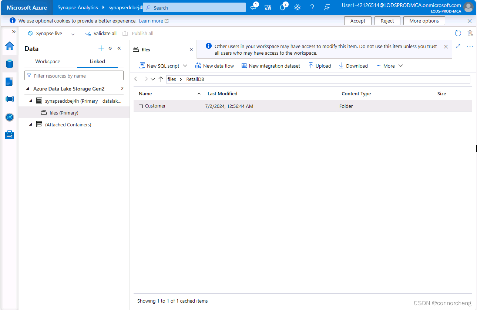Add a new resource with the plus icon
The height and width of the screenshot is (310, 477).
click(101, 48)
